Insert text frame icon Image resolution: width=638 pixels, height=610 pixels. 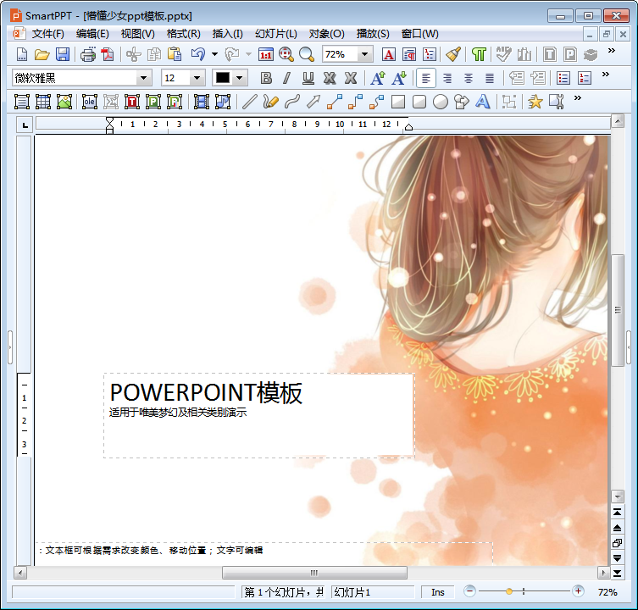[x=22, y=102]
